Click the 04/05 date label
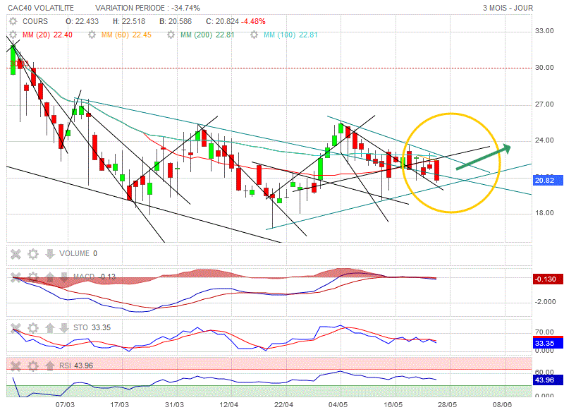Viewport: 576px width, 417px height. 338,405
